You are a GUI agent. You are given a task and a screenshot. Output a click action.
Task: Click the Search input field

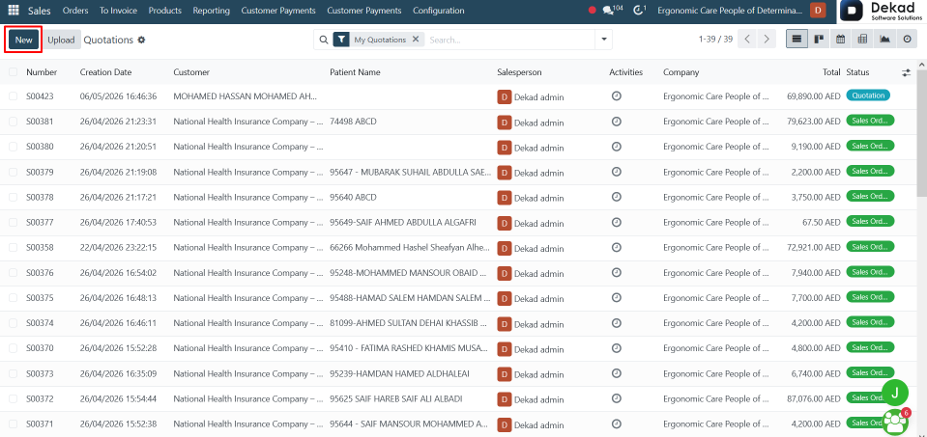(x=509, y=40)
